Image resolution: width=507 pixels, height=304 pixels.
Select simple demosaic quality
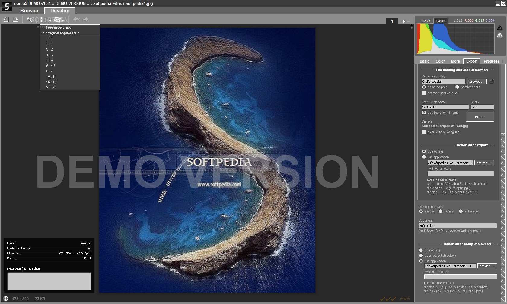[x=421, y=211]
